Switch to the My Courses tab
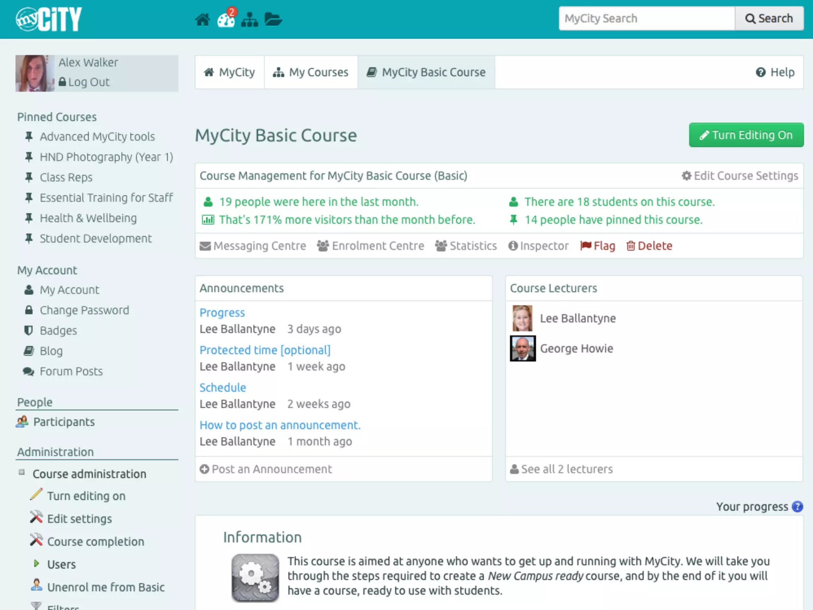Viewport: 813px width, 610px height. [x=311, y=72]
